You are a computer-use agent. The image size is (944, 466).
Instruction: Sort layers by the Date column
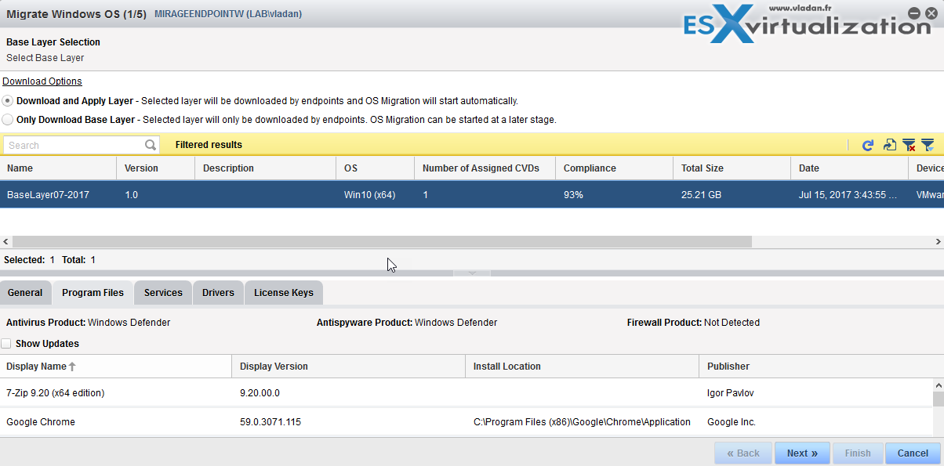tap(849, 168)
